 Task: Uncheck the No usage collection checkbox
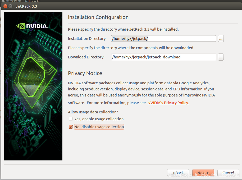pyautogui.click(x=71, y=127)
